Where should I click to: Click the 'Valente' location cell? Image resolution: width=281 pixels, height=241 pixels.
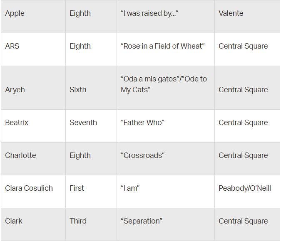(x=231, y=13)
